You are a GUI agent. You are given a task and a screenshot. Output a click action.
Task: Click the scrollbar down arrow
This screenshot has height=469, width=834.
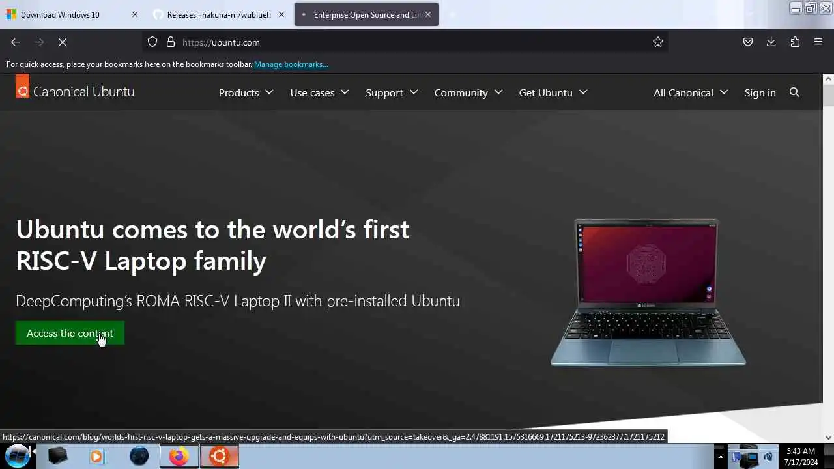(828, 438)
